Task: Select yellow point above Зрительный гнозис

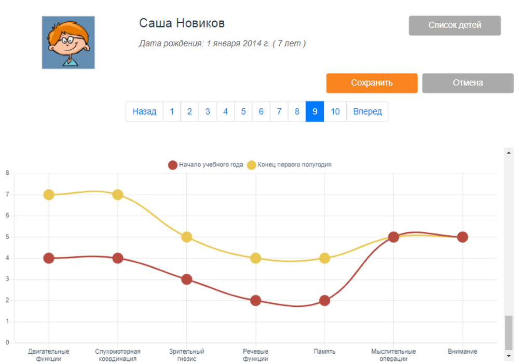Action: (x=187, y=237)
